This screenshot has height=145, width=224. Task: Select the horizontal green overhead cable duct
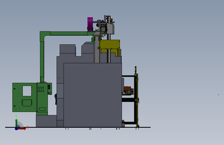click(68, 33)
